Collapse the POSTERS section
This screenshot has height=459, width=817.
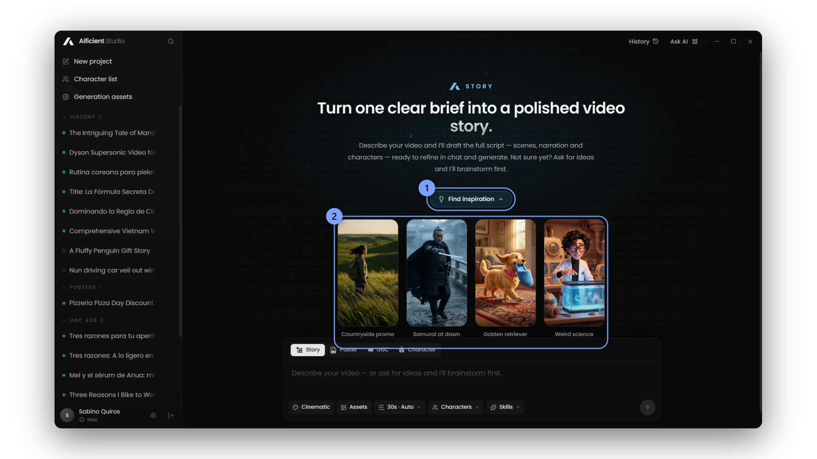point(82,287)
